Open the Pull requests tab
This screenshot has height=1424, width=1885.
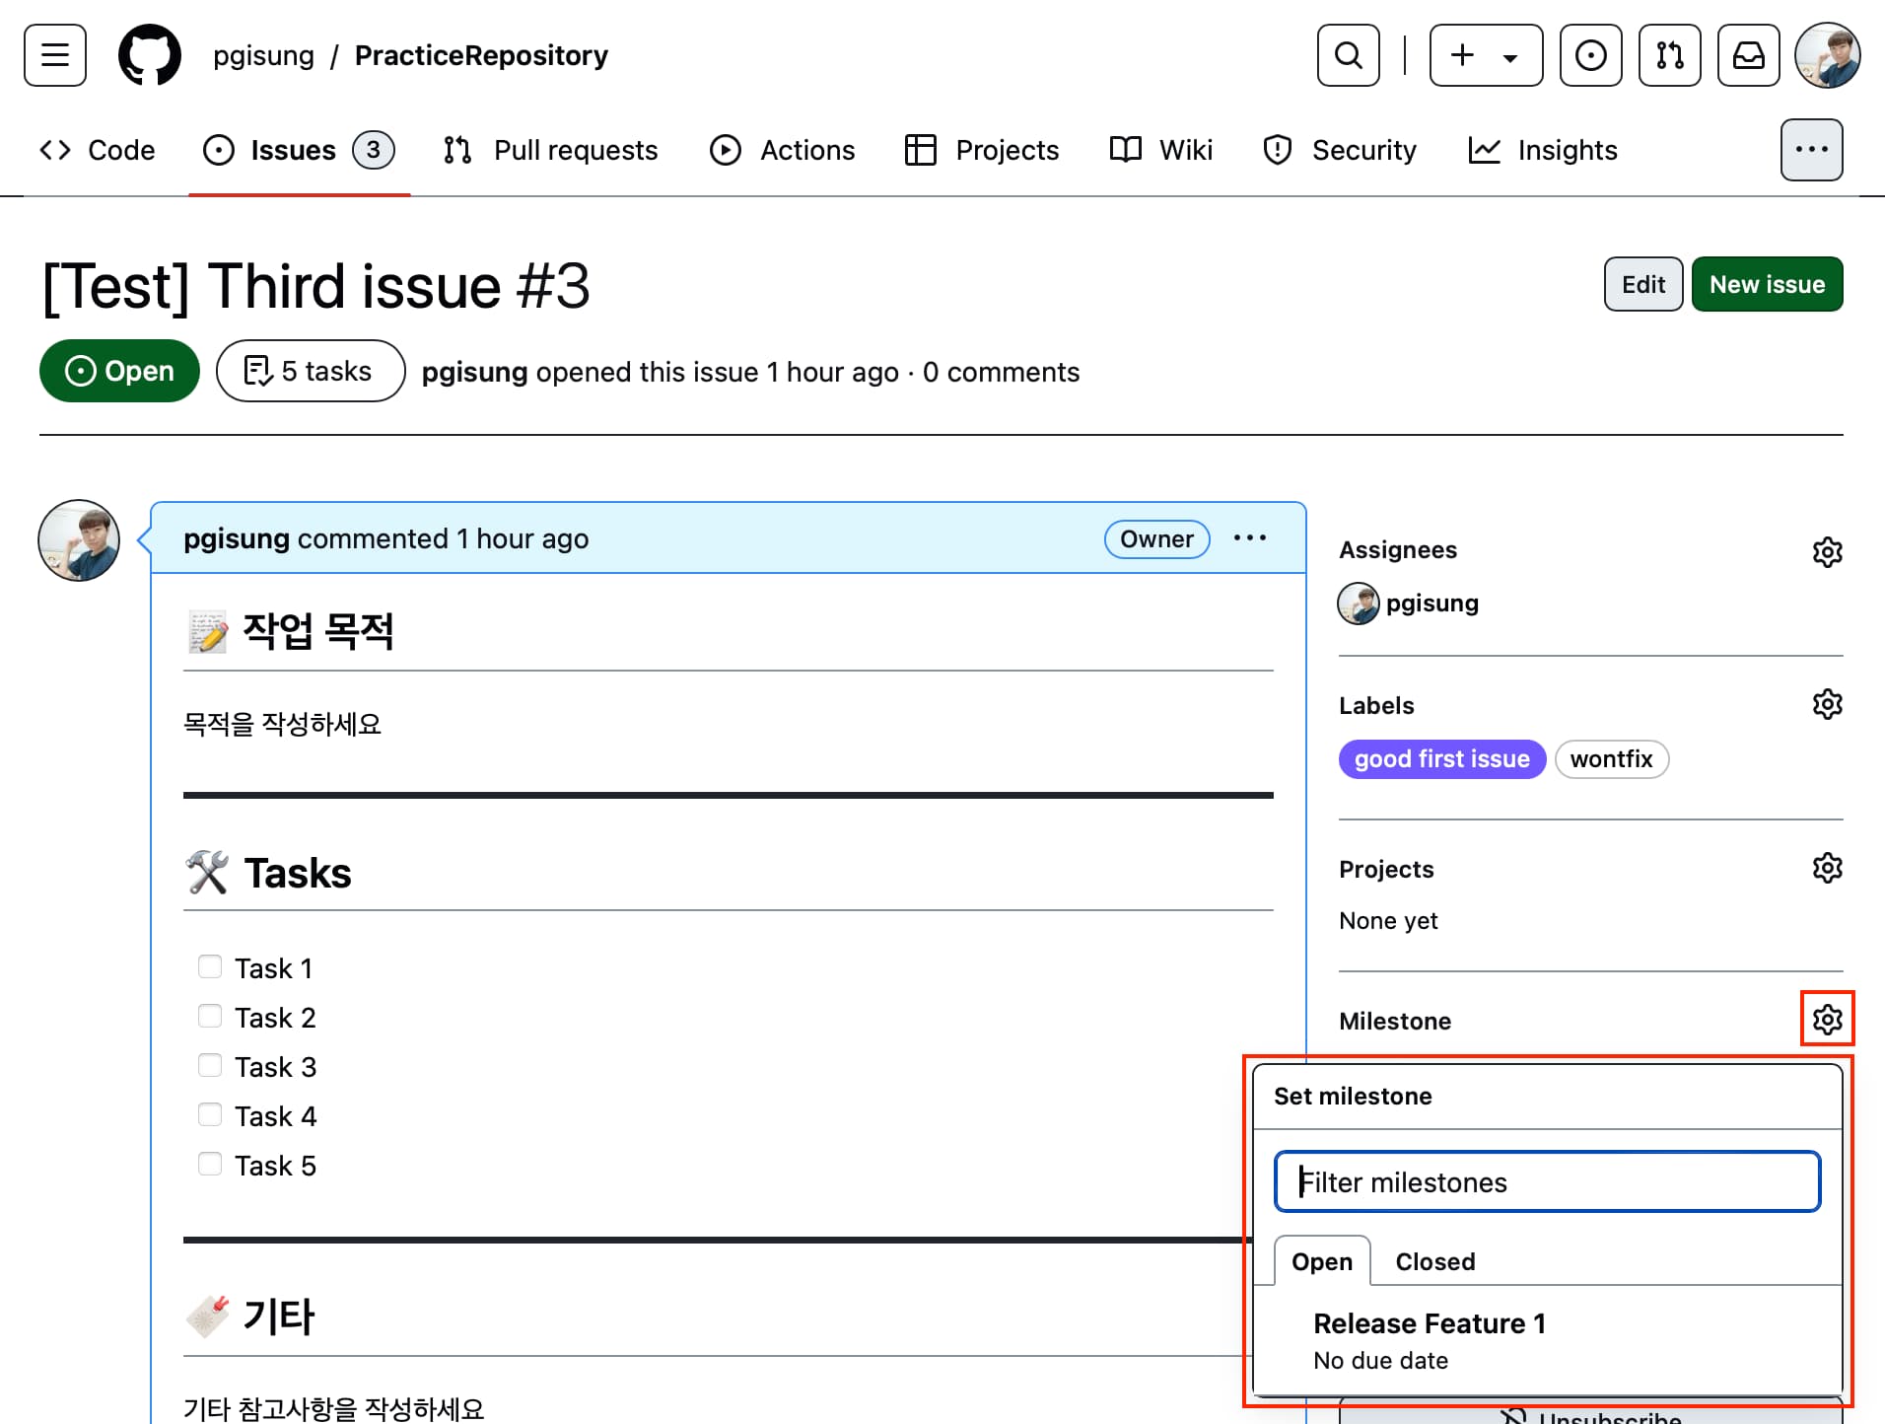pyautogui.click(x=550, y=150)
